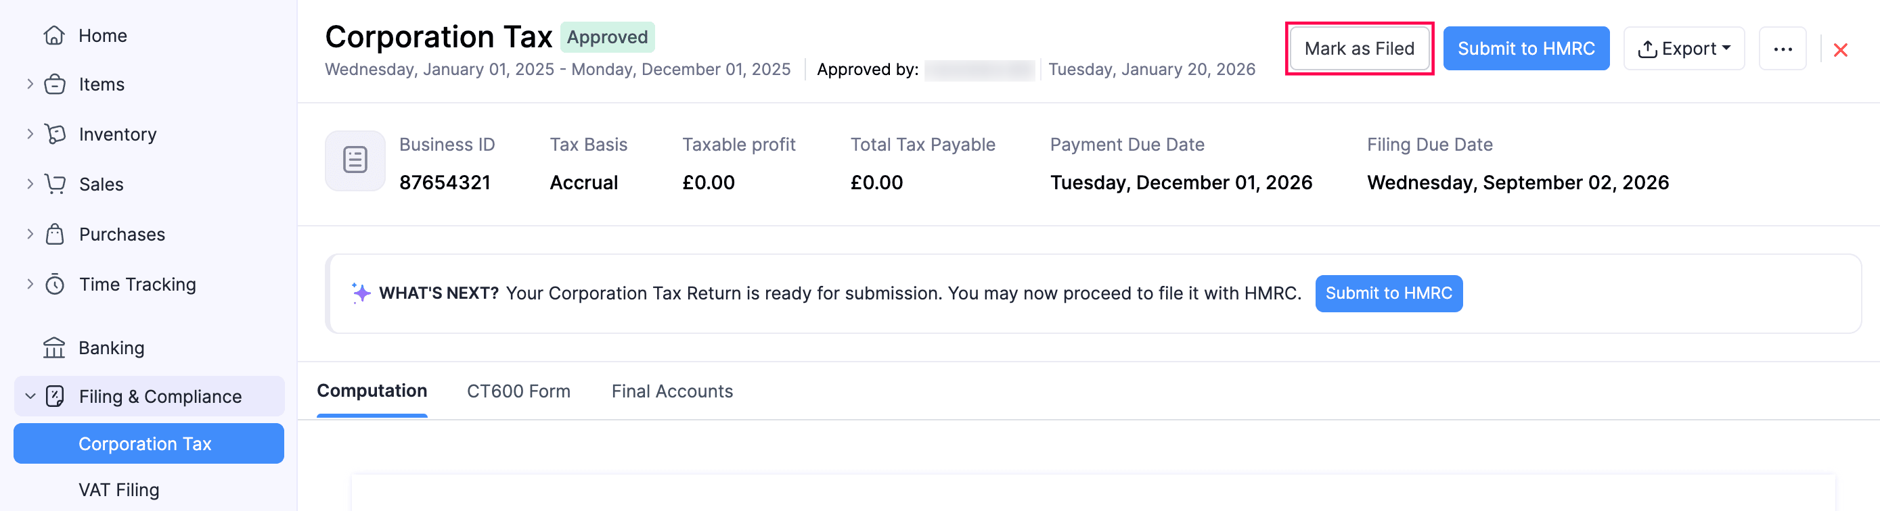The image size is (1880, 511).
Task: Click the document icon beside Business ID
Action: 355,160
